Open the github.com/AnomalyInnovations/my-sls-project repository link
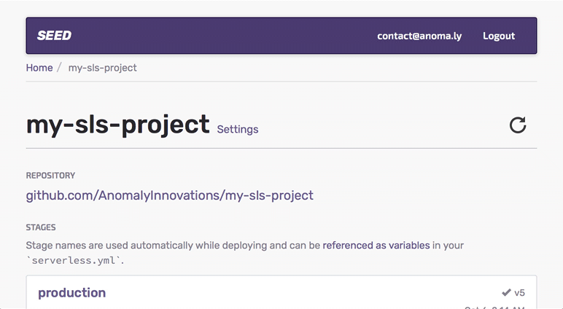The image size is (563, 309). point(169,195)
